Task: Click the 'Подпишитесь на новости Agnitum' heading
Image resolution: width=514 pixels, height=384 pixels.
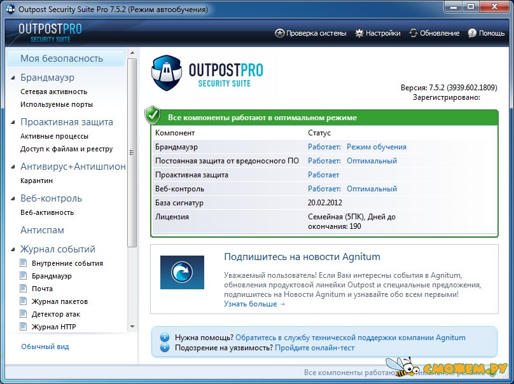Action: [302, 257]
